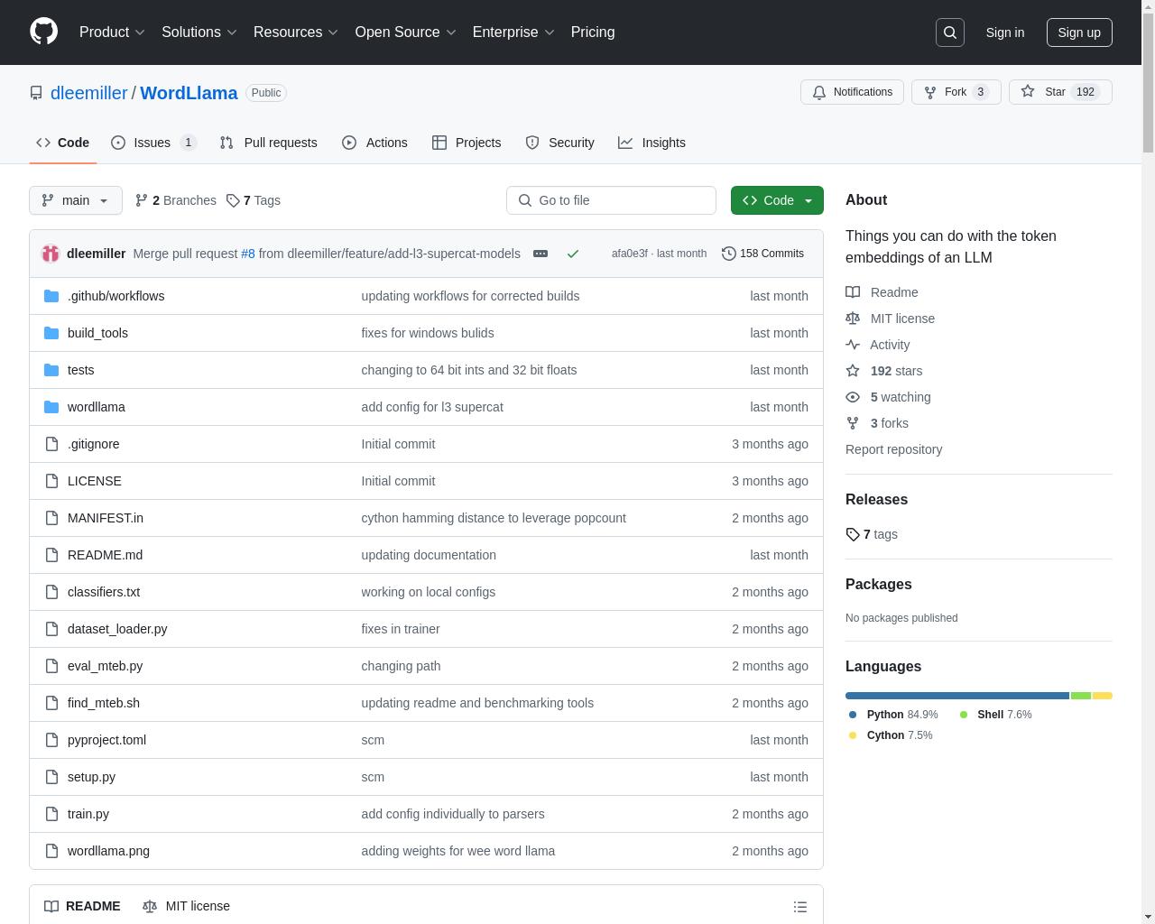Click the Python segment of language bar

click(957, 696)
